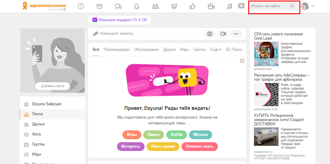The height and width of the screenshot is (164, 330).
Task: Close the welcome banner
Action: point(242,61)
